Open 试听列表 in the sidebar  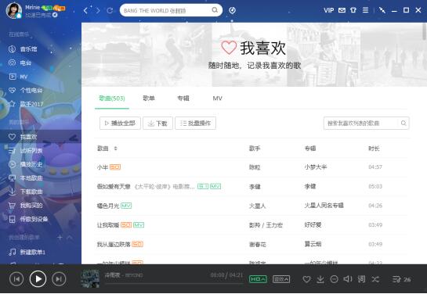[x=31, y=151]
